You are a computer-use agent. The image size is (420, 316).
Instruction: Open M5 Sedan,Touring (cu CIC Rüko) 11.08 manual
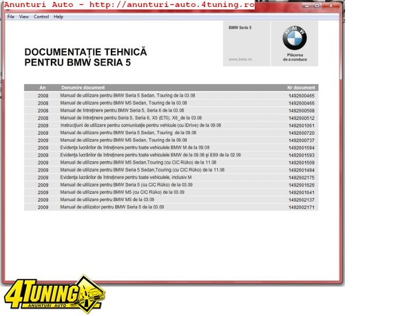[x=138, y=162]
